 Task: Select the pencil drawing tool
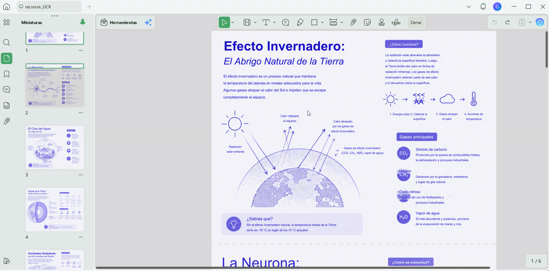click(x=300, y=23)
